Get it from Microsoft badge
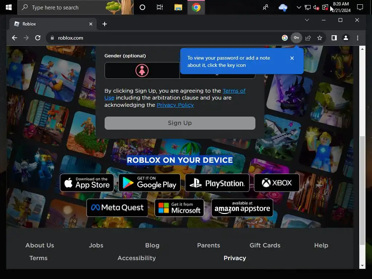 coord(179,208)
